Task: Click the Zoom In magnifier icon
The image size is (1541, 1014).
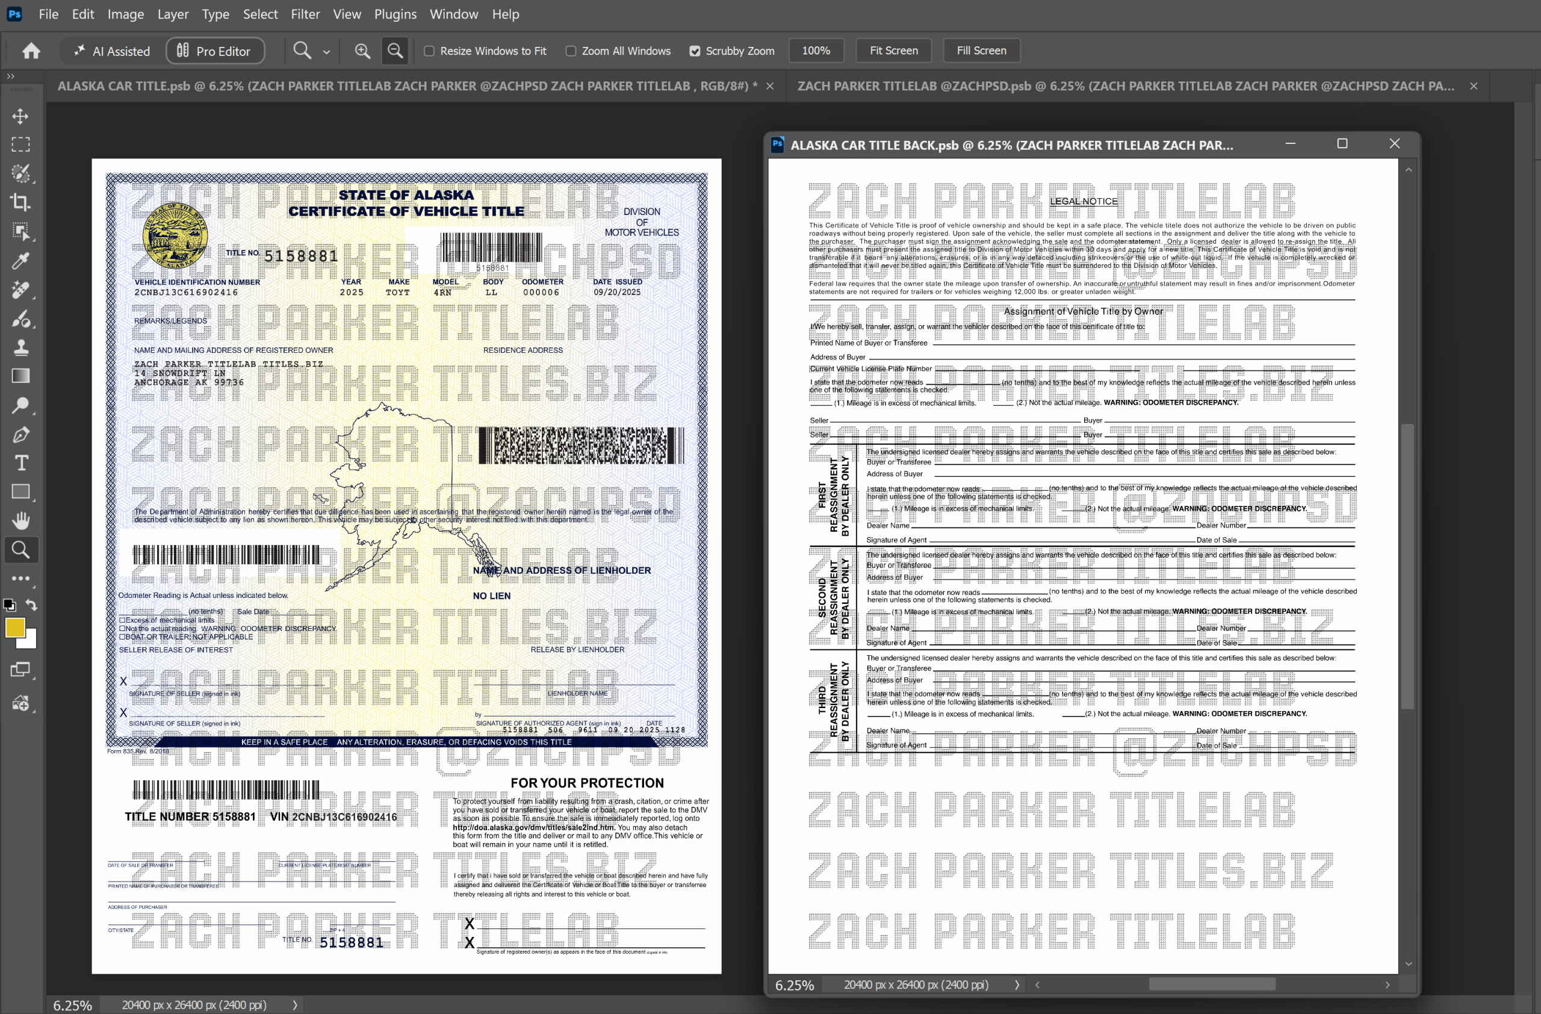Action: [362, 51]
